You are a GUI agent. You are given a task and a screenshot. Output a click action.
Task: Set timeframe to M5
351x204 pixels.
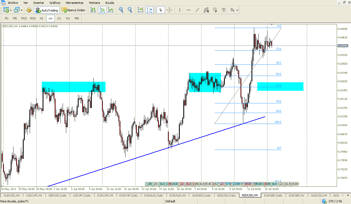pyautogui.click(x=15, y=19)
